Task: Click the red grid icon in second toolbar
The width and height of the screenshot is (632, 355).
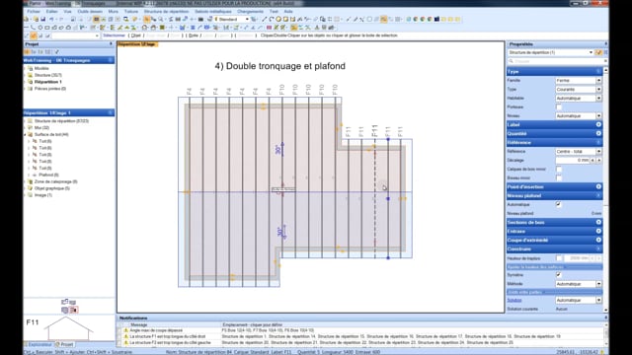Action: [269, 28]
